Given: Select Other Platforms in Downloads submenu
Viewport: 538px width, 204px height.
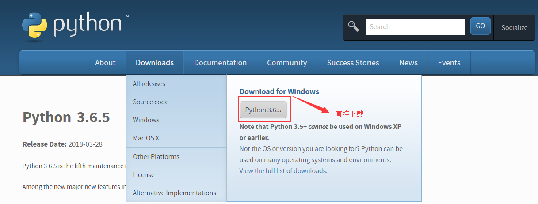Looking at the screenshot, I should coord(176,157).
